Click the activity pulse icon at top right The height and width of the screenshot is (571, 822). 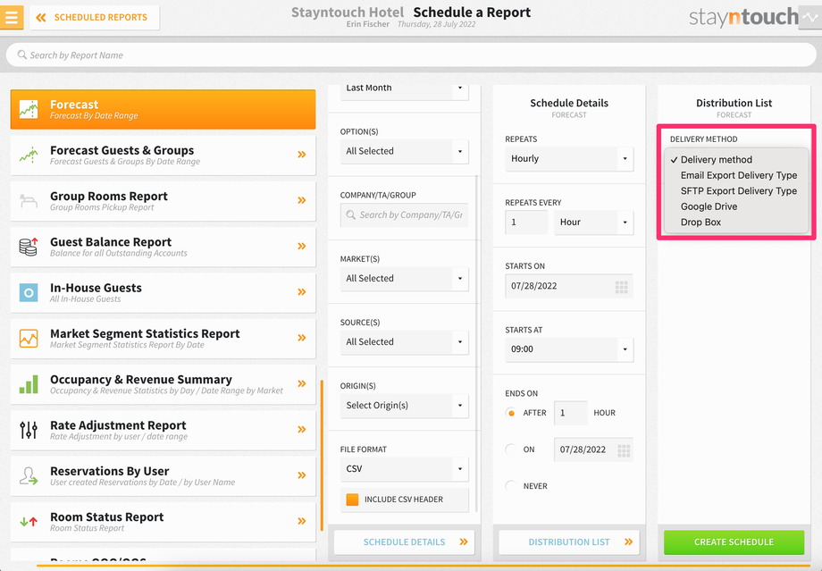[x=810, y=17]
